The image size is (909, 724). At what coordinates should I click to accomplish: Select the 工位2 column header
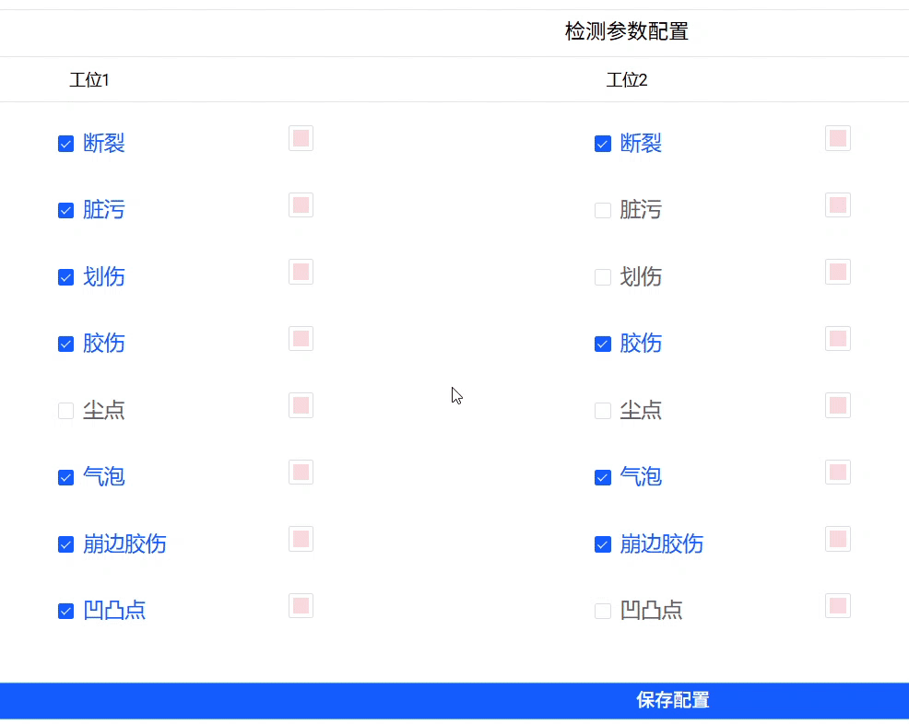[x=627, y=79]
